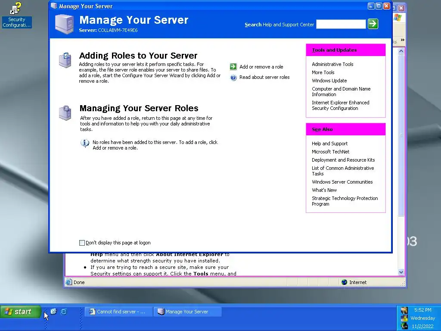The width and height of the screenshot is (441, 331).
Task: Open Computer and Domain Name Information link
Action: (341, 91)
